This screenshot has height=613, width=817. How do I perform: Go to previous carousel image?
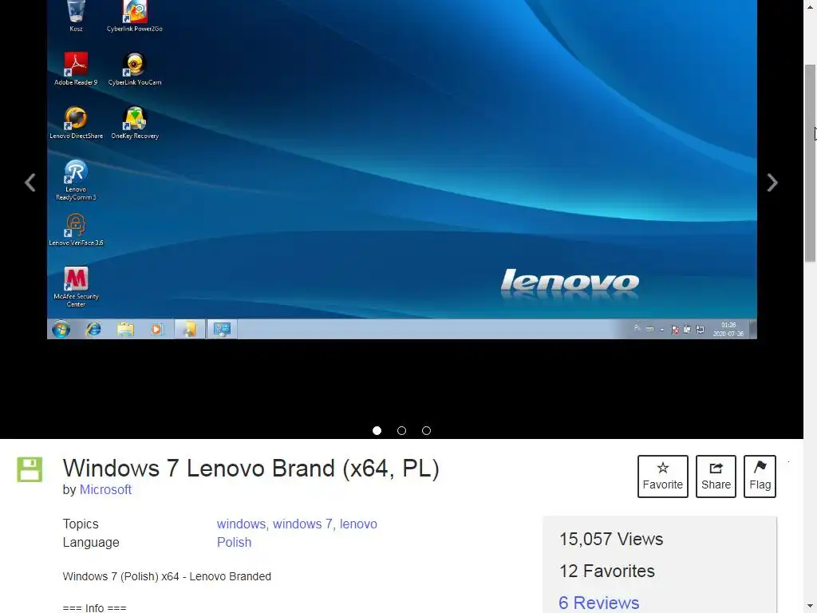click(x=30, y=183)
